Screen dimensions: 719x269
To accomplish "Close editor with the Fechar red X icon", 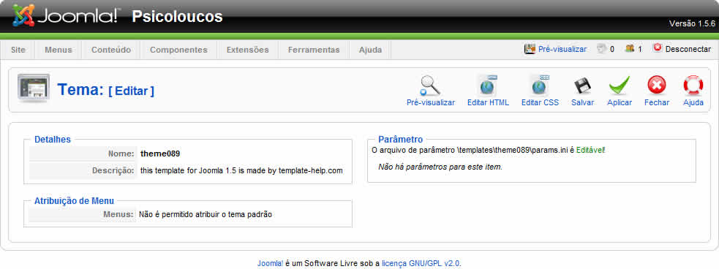I will pyautogui.click(x=657, y=86).
